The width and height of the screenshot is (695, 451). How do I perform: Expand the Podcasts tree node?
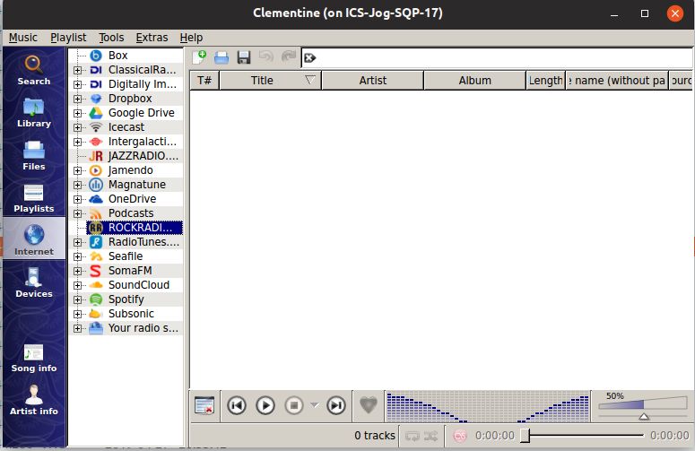click(77, 213)
